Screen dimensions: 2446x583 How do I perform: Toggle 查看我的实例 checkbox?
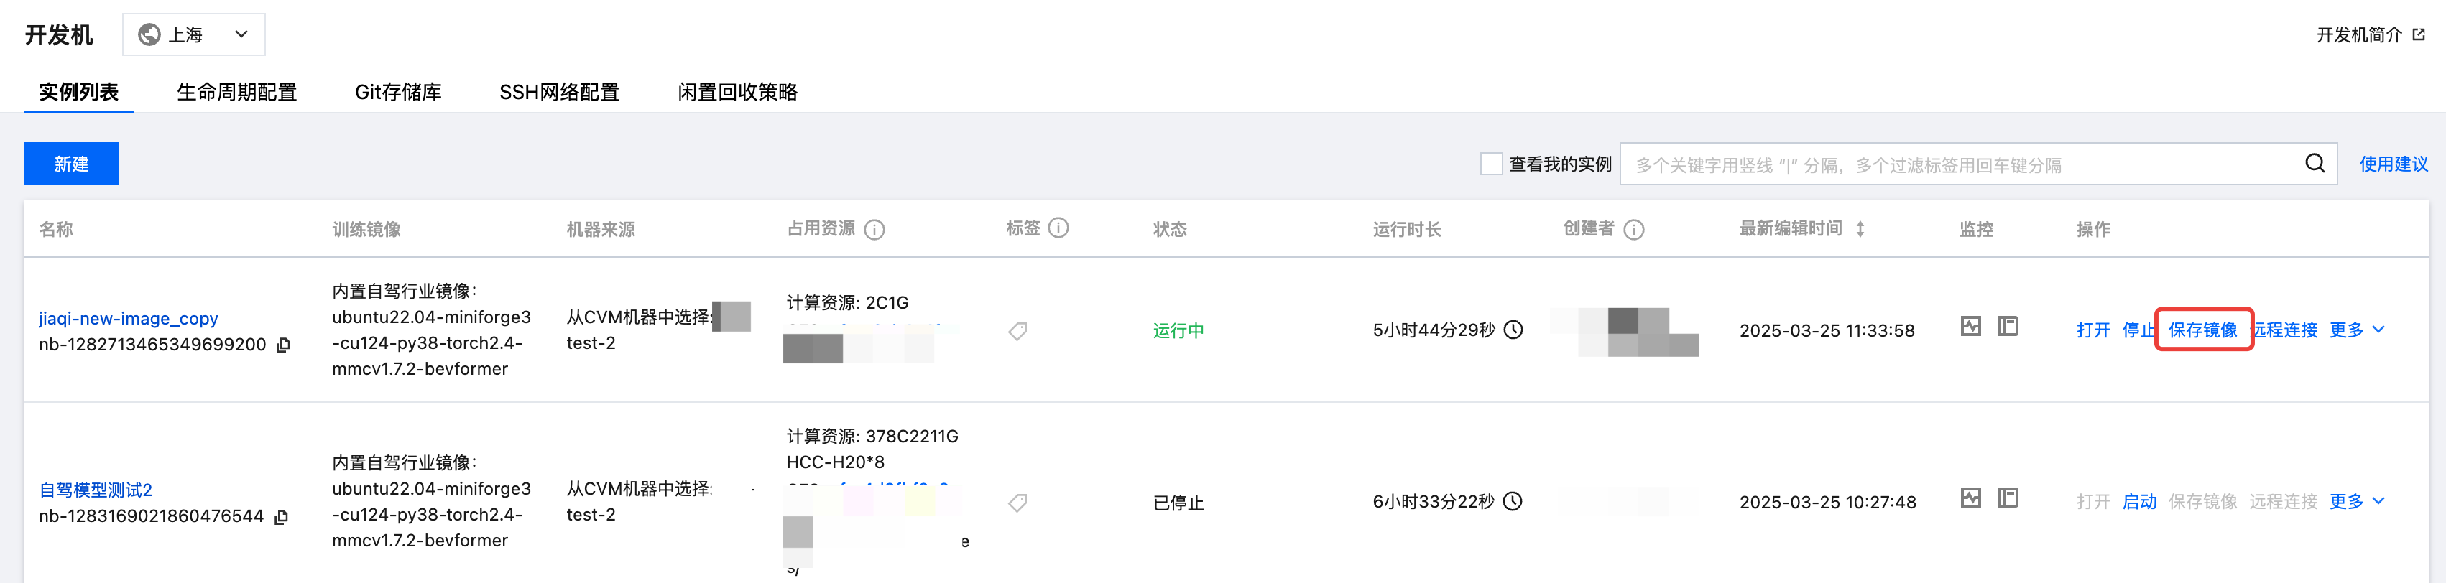1491,164
